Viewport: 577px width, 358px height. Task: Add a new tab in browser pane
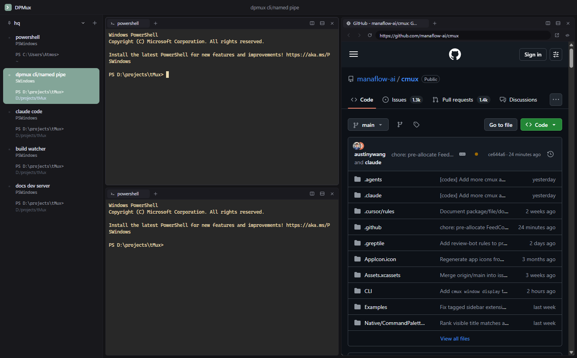coord(435,23)
